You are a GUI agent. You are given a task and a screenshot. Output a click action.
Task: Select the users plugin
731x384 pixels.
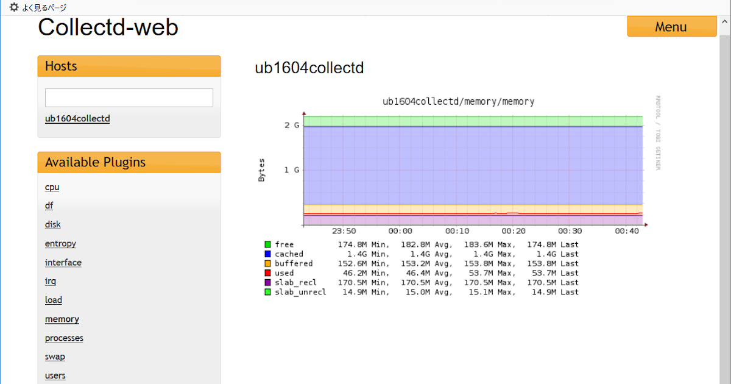click(x=55, y=375)
